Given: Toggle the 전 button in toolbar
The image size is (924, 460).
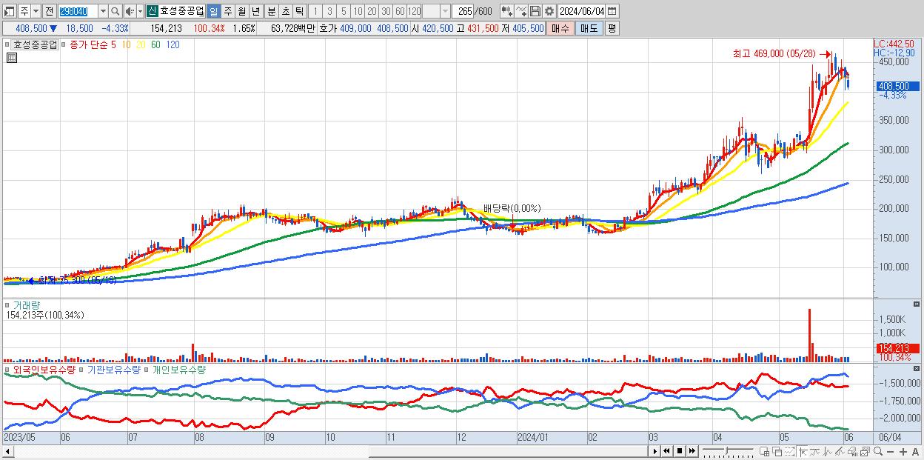Looking at the screenshot, I should (x=49, y=11).
